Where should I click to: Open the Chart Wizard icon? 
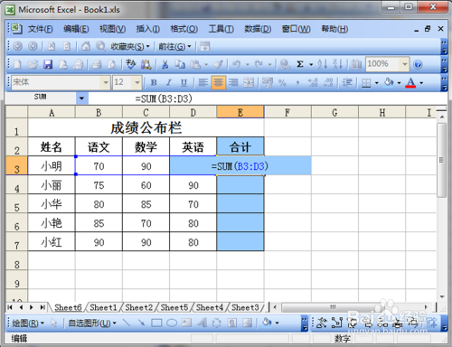click(356, 64)
